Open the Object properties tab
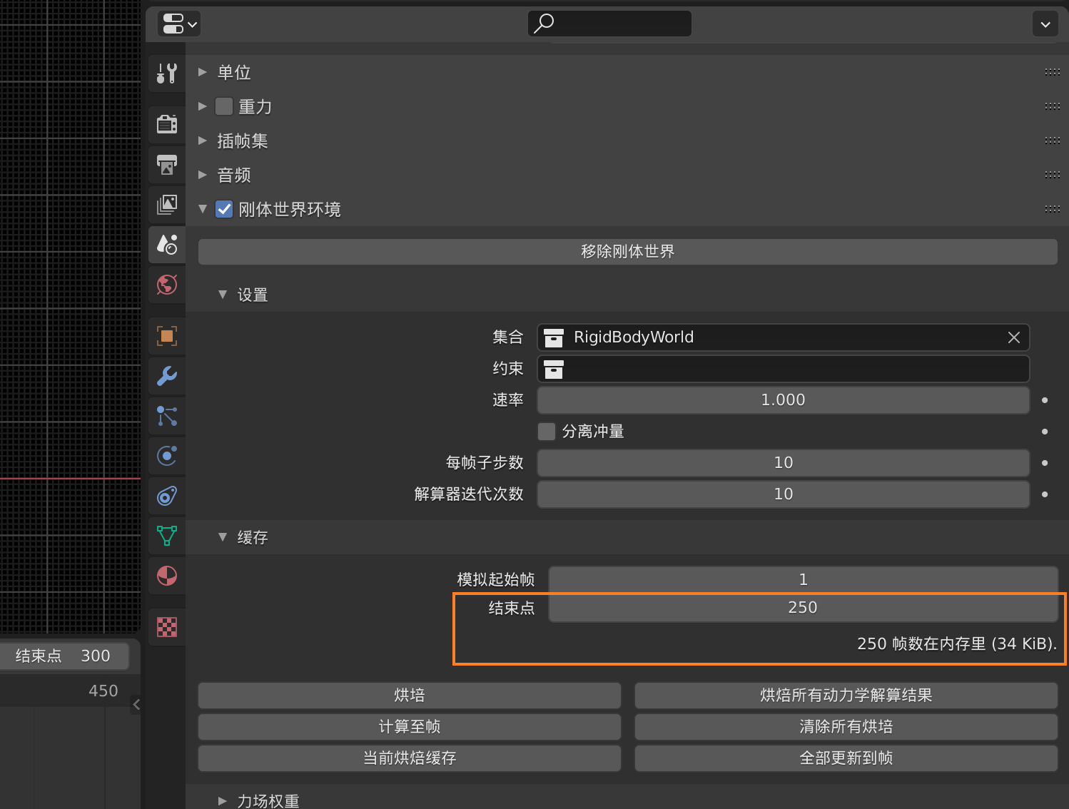Image resolution: width=1069 pixels, height=809 pixels. tap(167, 336)
